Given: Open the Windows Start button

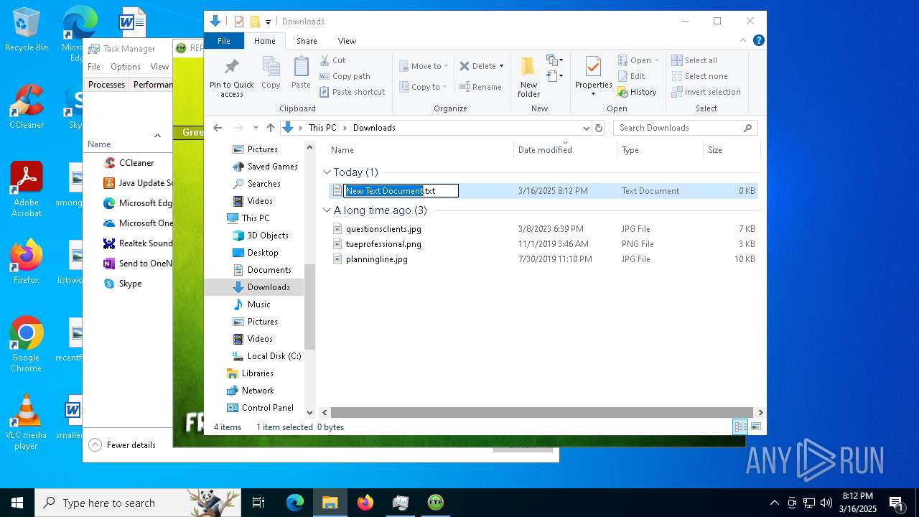Looking at the screenshot, I should click(x=17, y=503).
